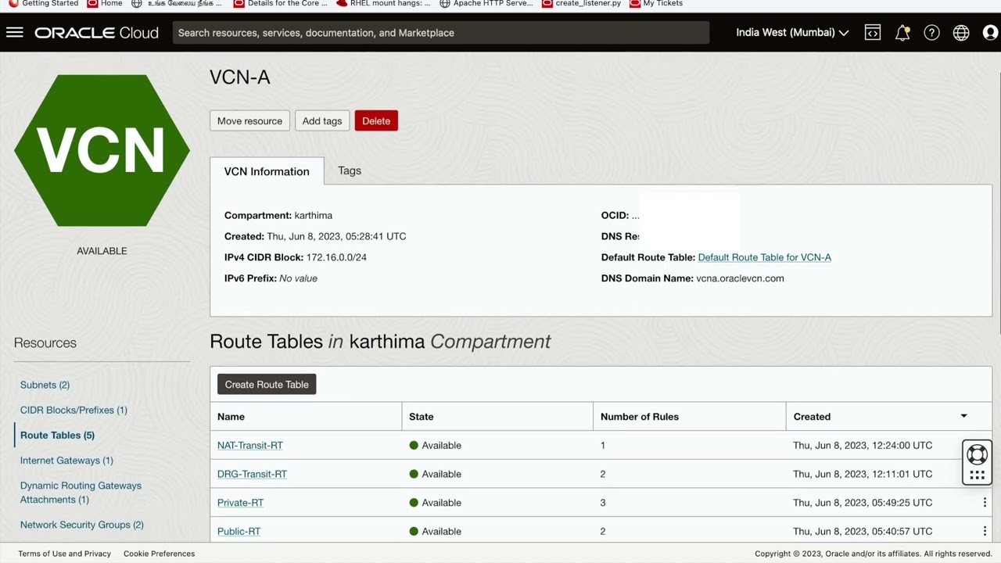The width and height of the screenshot is (1001, 563).
Task: Open NAT-Transit-RT route table
Action: pos(250,445)
